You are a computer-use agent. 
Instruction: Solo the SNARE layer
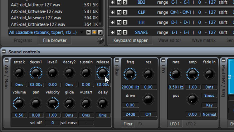(x=125, y=32)
